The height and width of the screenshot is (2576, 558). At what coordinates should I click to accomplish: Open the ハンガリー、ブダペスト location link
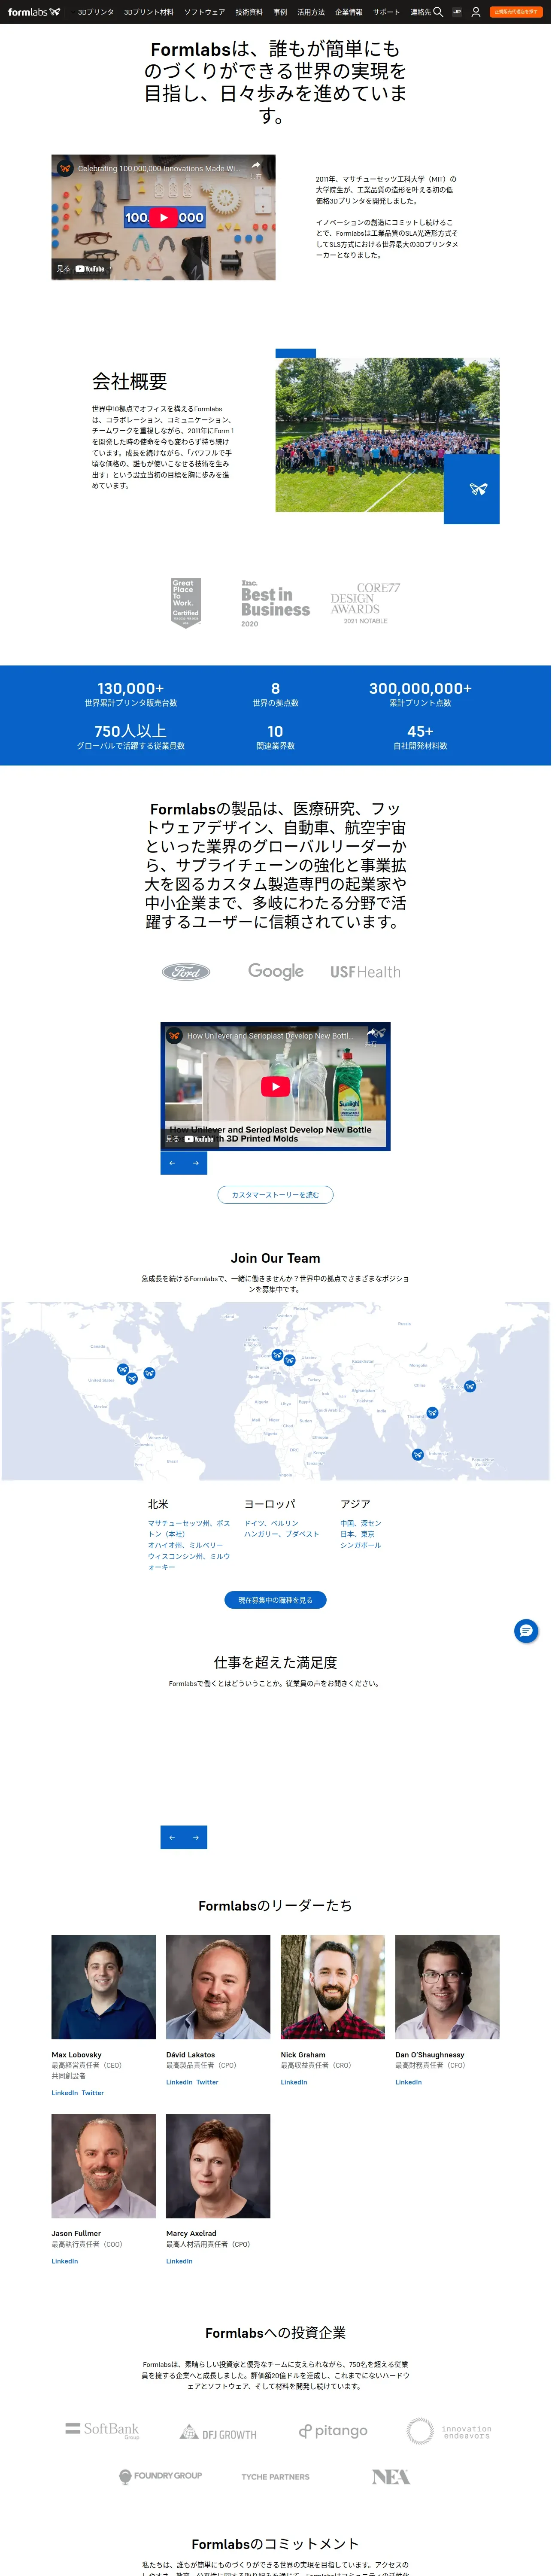pos(282,1534)
